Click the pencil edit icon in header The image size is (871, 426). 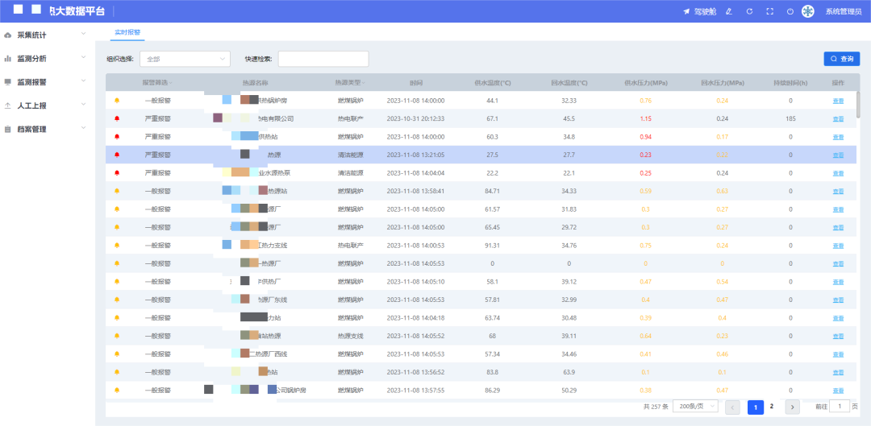[729, 11]
